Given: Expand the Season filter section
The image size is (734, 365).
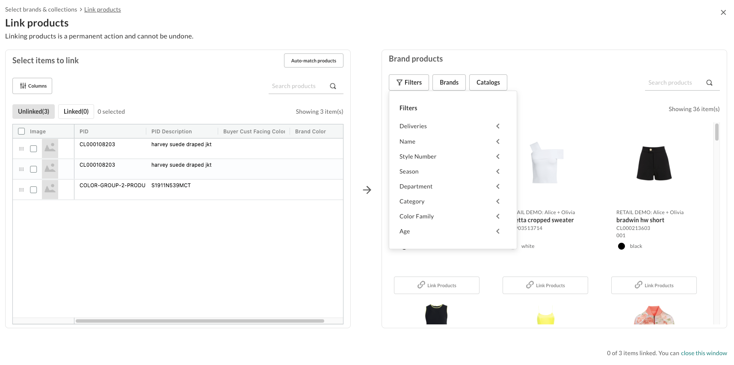Looking at the screenshot, I should coord(497,171).
